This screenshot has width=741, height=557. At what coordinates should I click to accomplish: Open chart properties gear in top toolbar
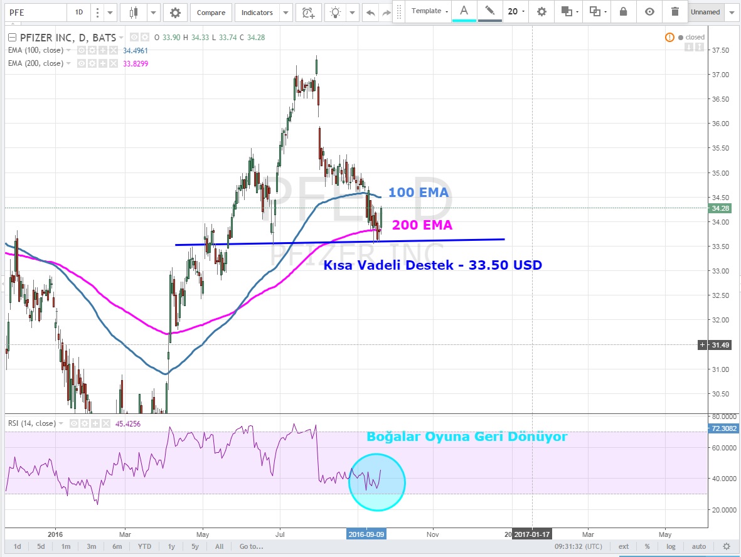click(175, 13)
